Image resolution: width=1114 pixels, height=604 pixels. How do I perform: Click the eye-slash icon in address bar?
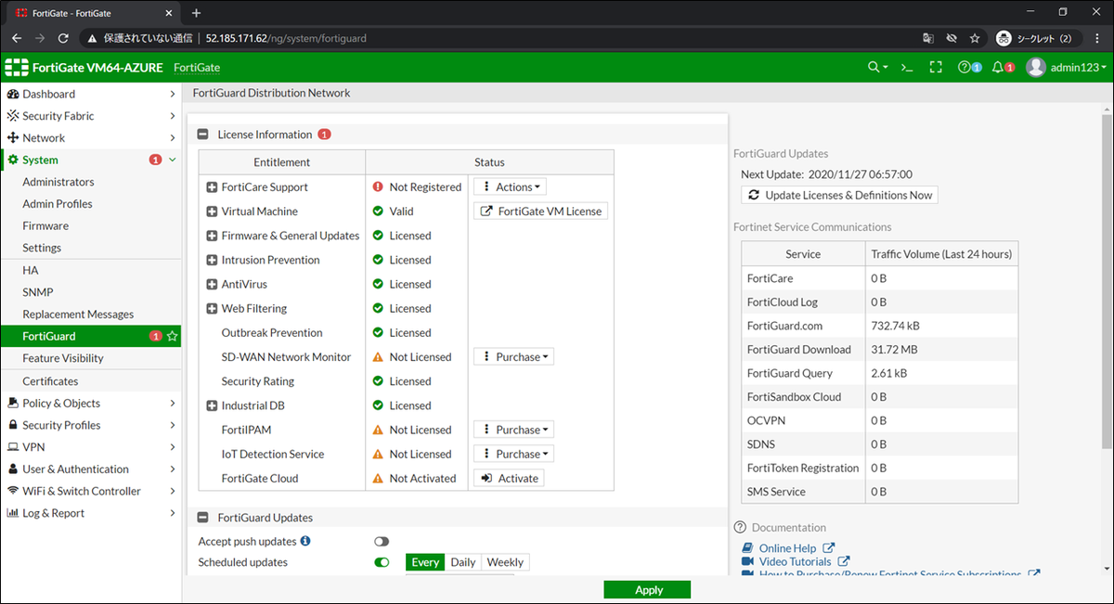coord(952,38)
